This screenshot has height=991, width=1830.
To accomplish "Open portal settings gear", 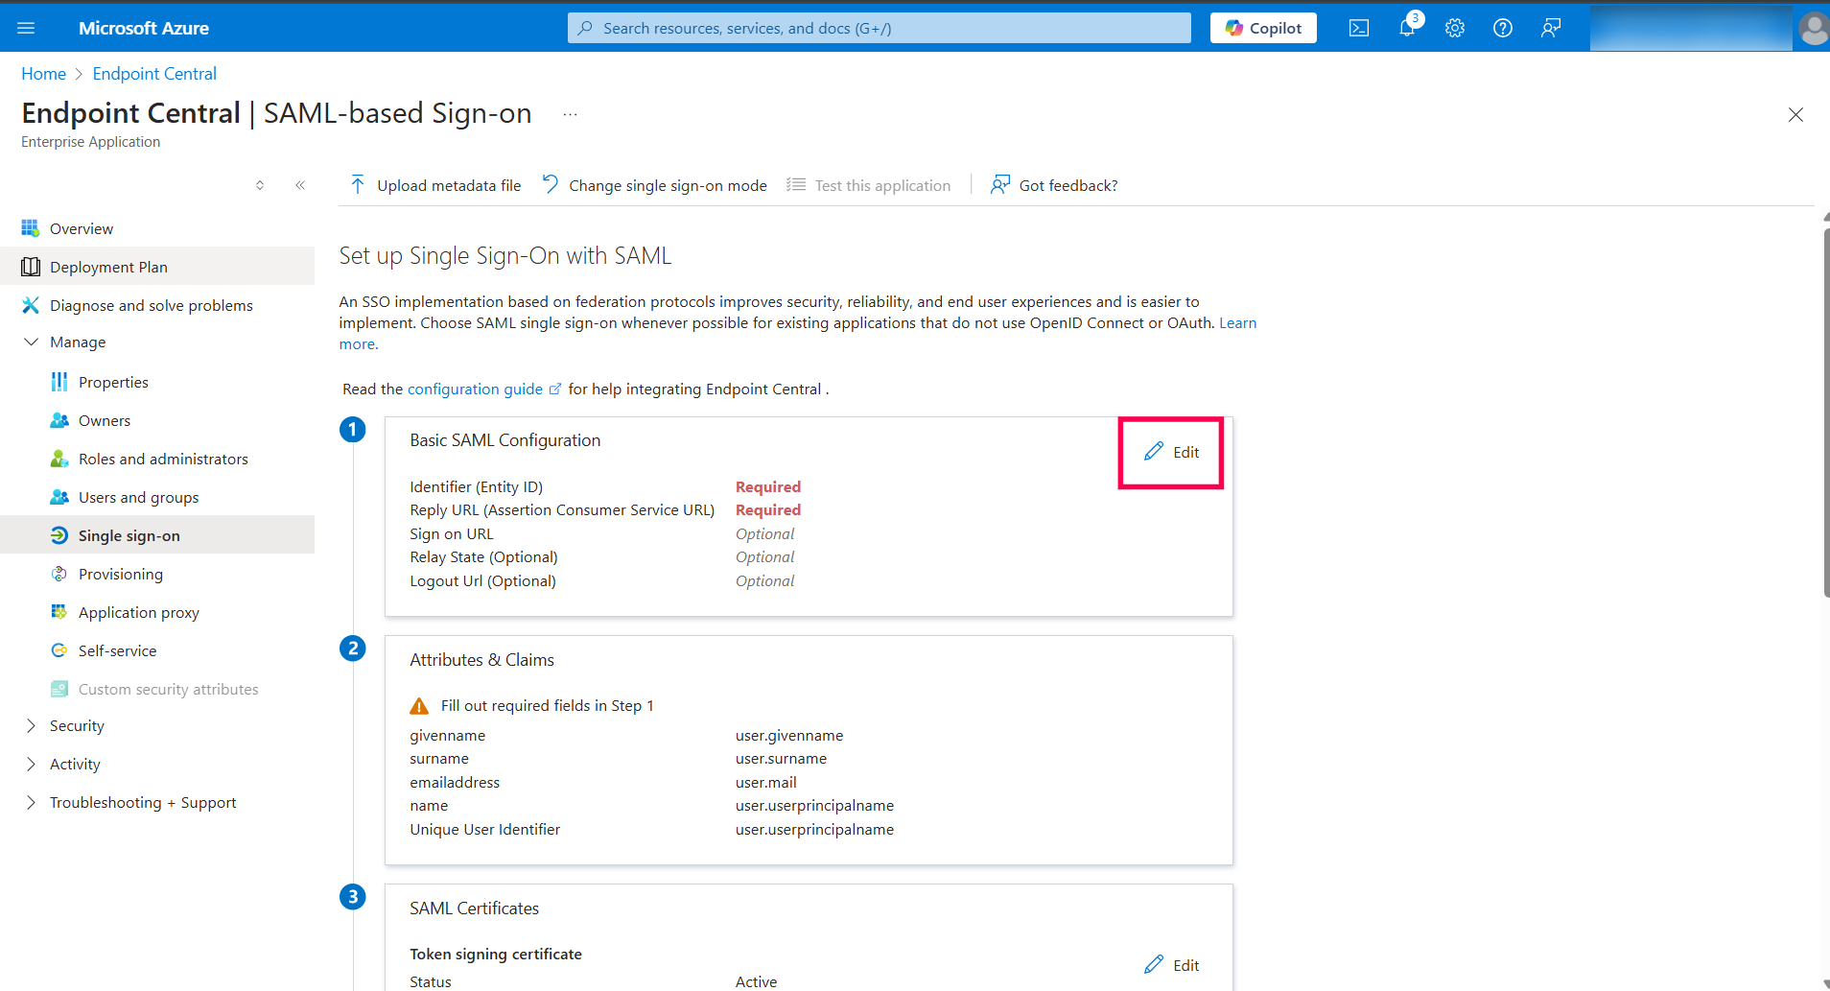I will (x=1455, y=28).
